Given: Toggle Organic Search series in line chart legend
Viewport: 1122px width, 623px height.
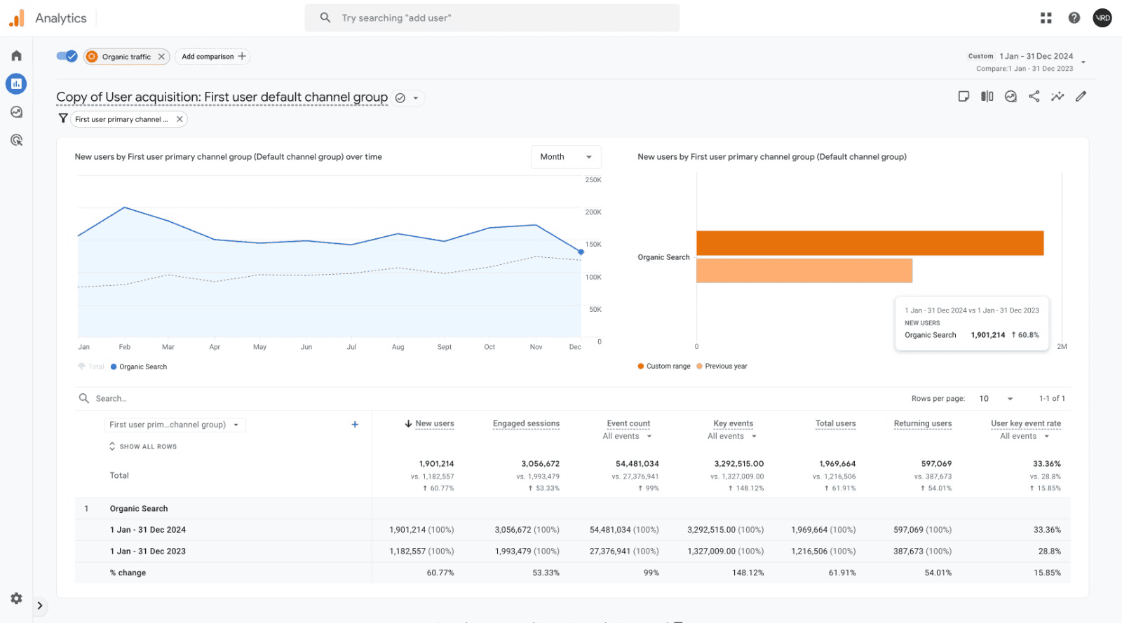Looking at the screenshot, I should 139,367.
